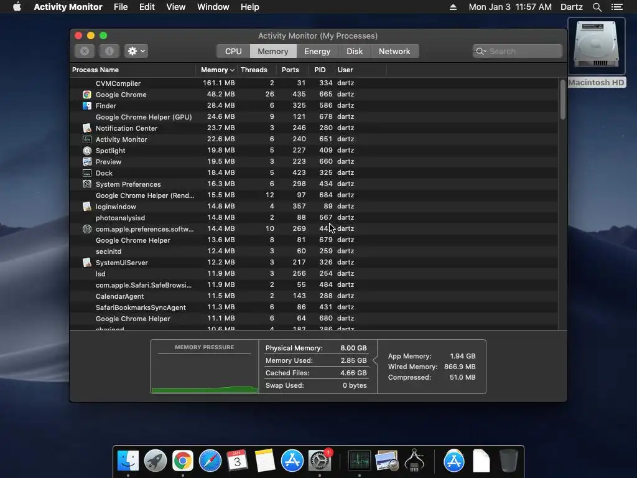Click the Quit Process stop icon in toolbar
The width and height of the screenshot is (637, 478).
pyautogui.click(x=85, y=51)
